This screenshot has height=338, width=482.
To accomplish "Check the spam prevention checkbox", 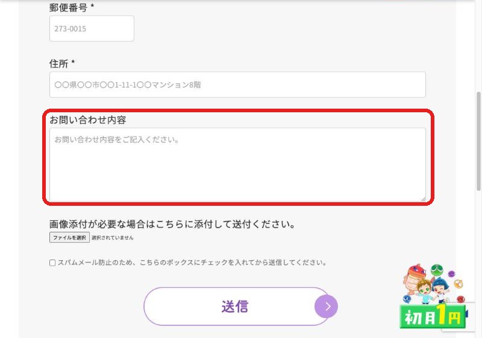I will pyautogui.click(x=52, y=263).
